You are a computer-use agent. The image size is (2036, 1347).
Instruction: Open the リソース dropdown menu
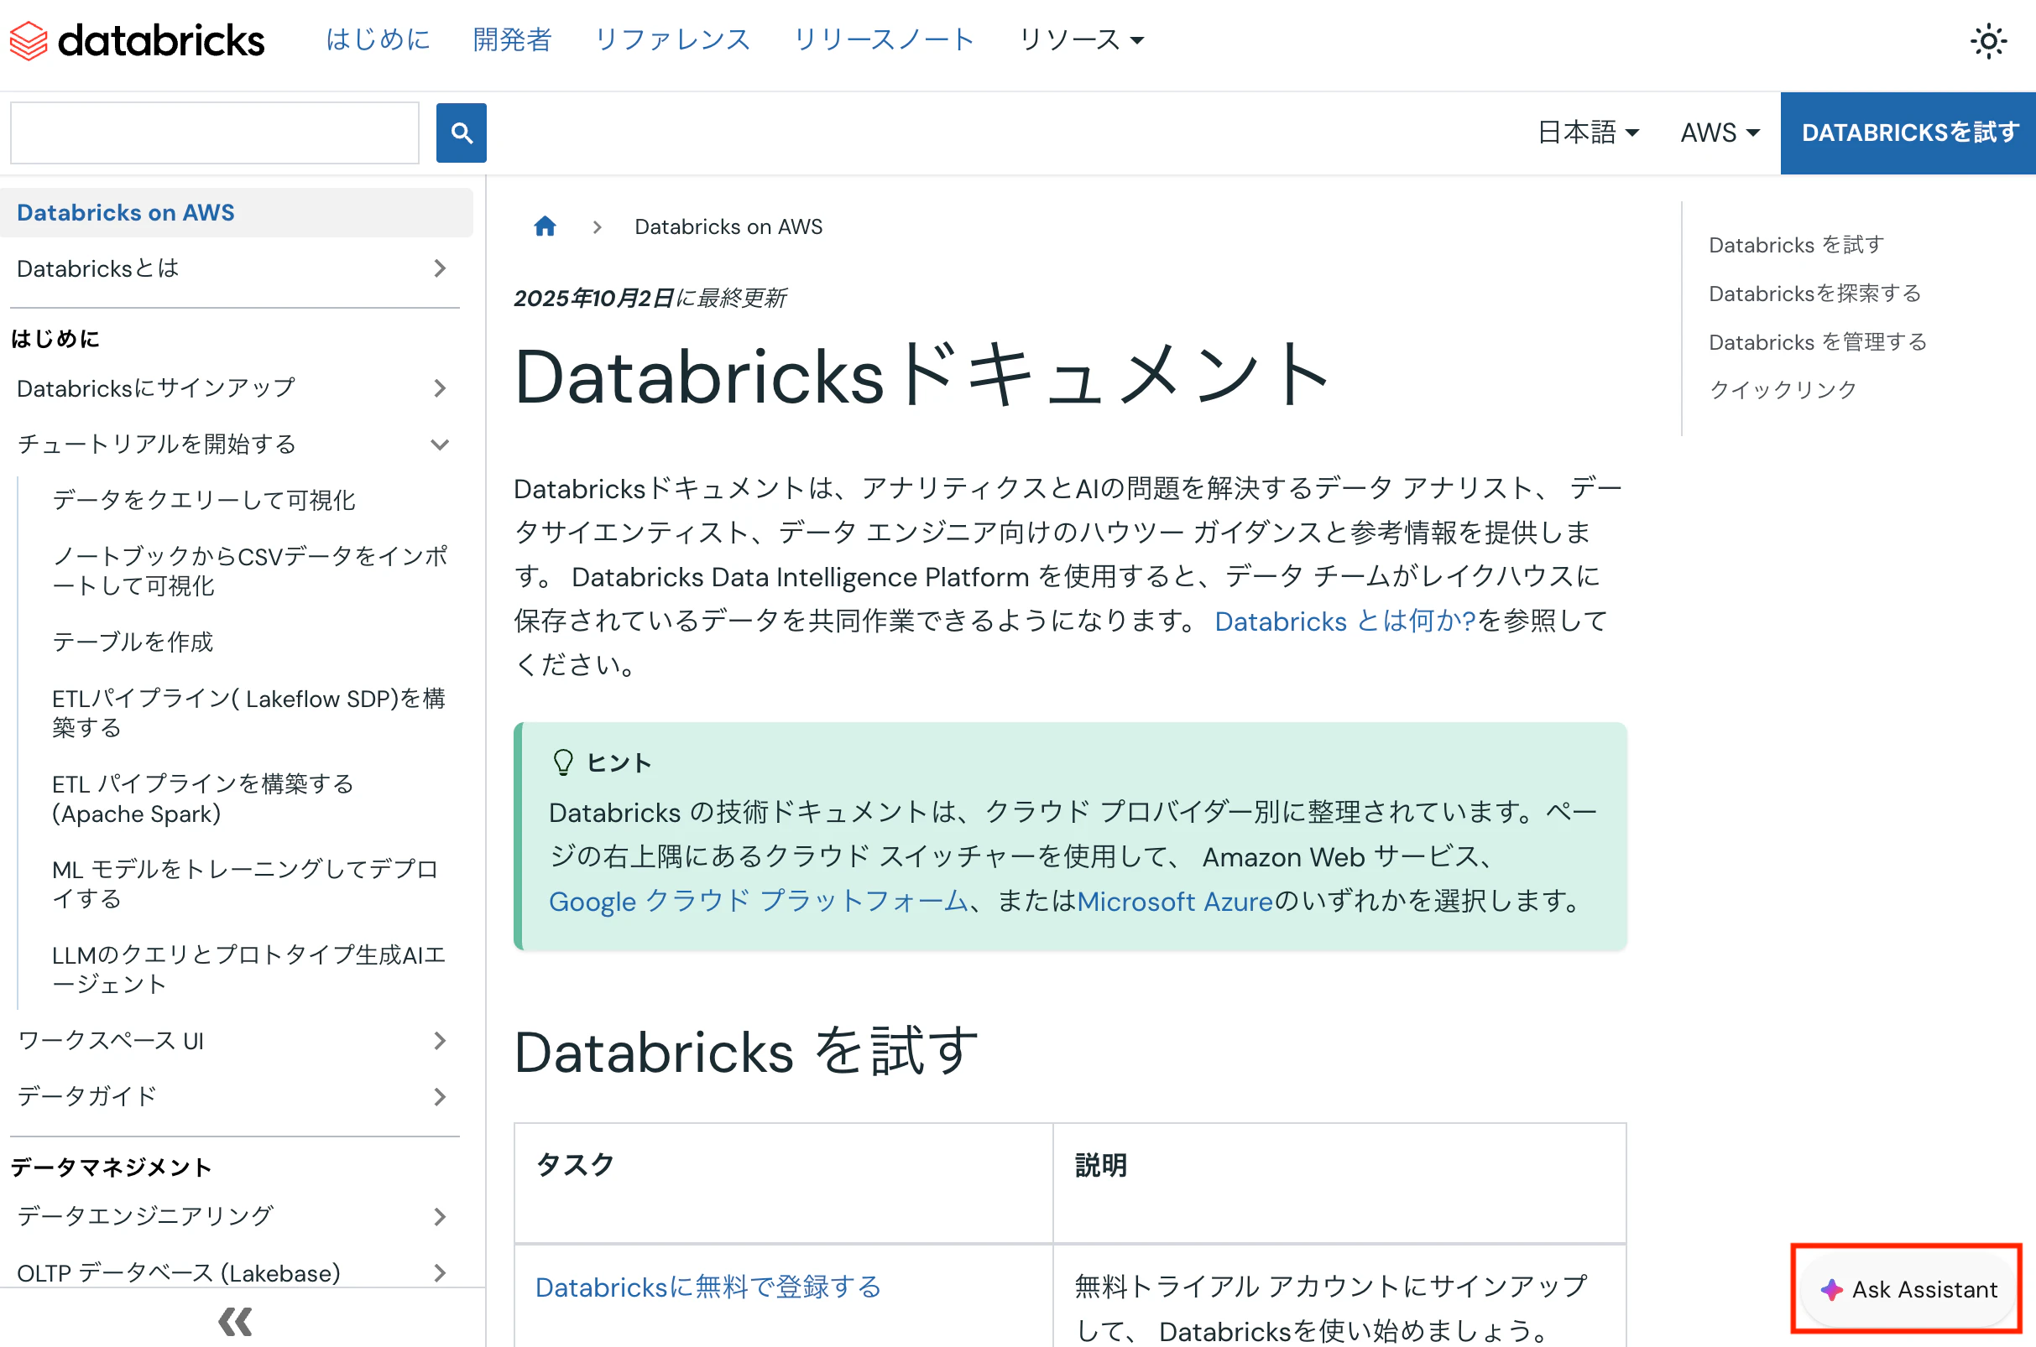pyautogui.click(x=1081, y=39)
